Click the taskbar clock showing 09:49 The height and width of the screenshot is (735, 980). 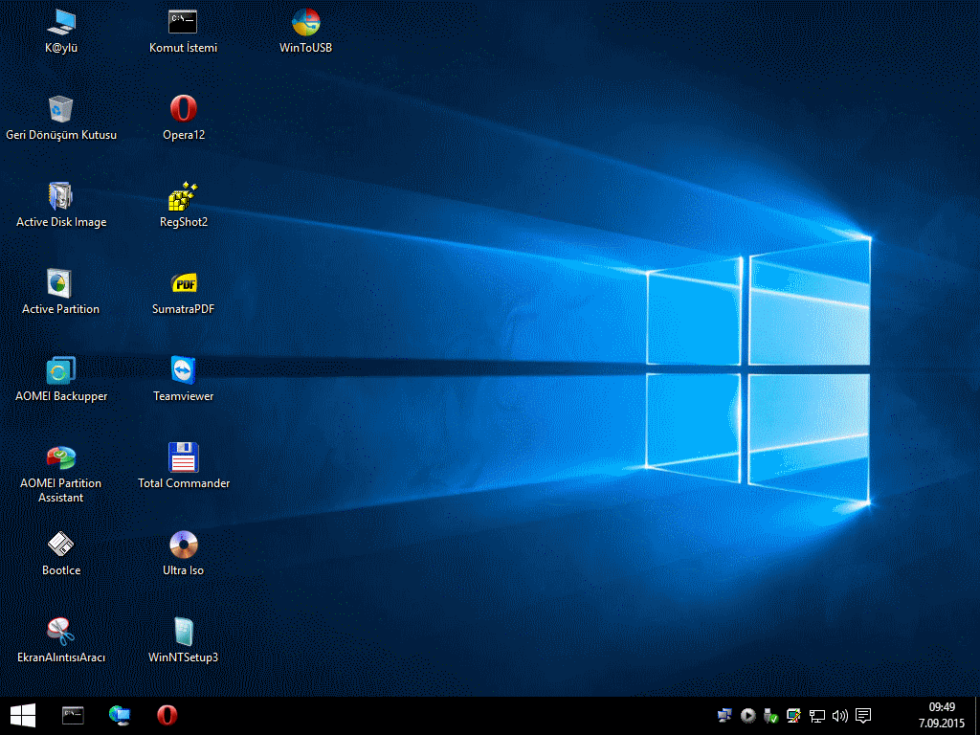click(942, 715)
